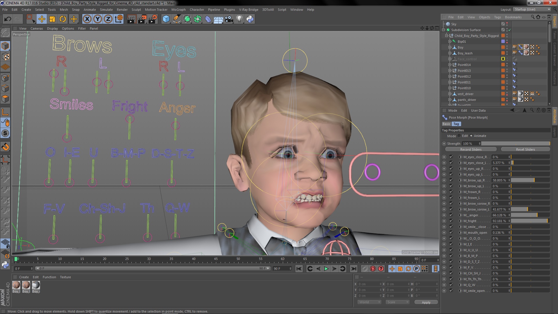The image size is (558, 314).
Task: Toggle Subdivision Surface enable checkmark
Action: point(509,30)
